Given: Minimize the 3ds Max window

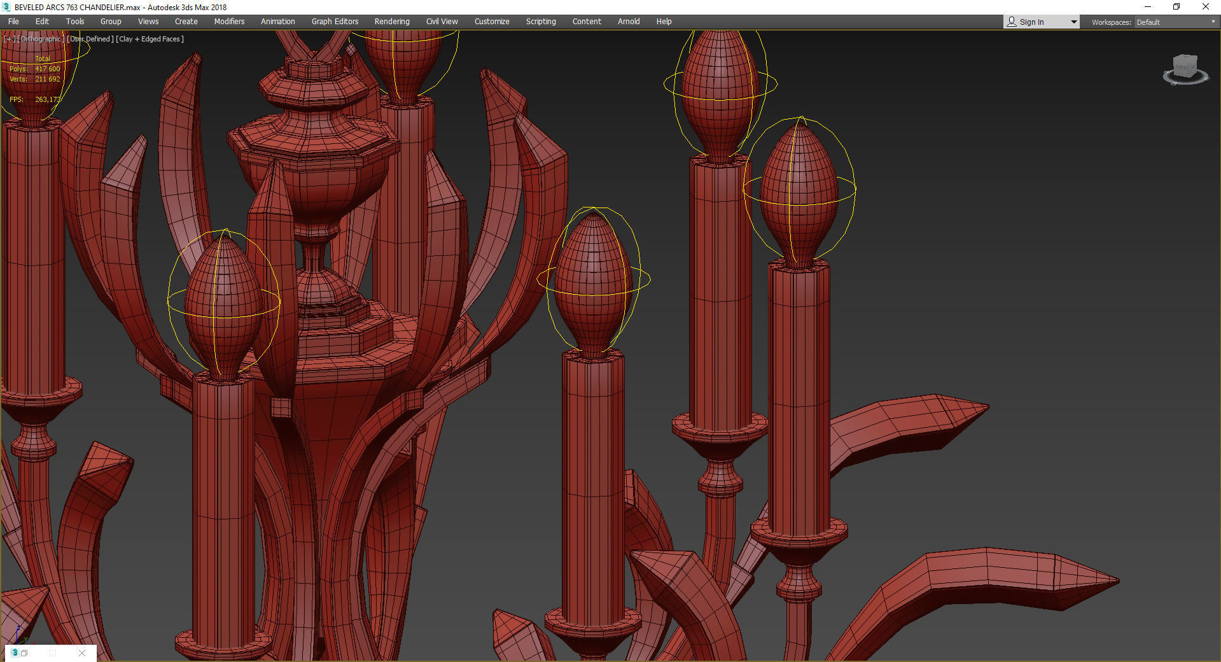Looking at the screenshot, I should pos(1148,7).
